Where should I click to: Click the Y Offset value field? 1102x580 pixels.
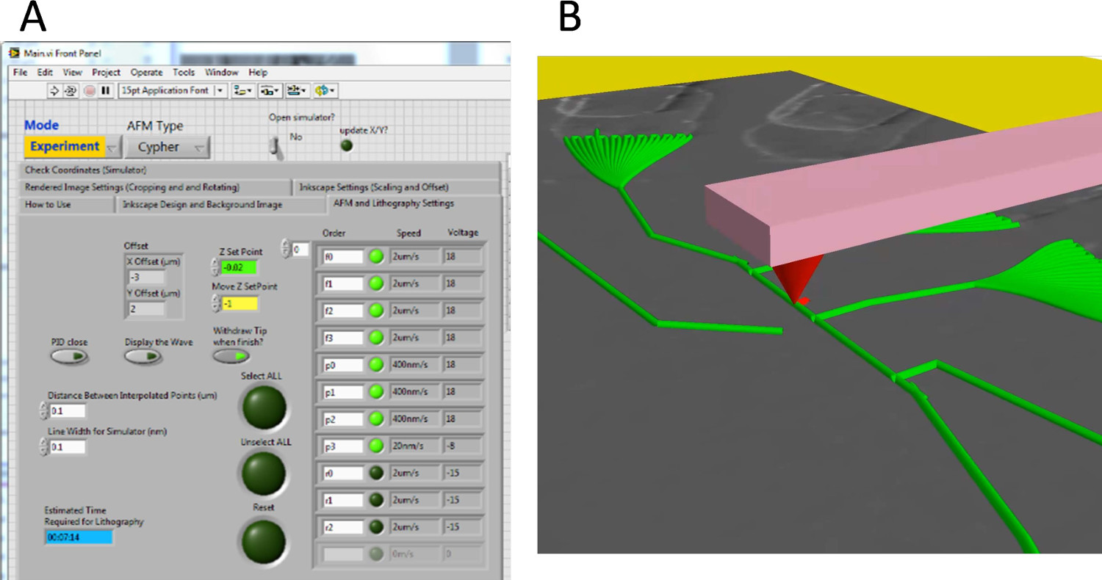click(x=146, y=310)
